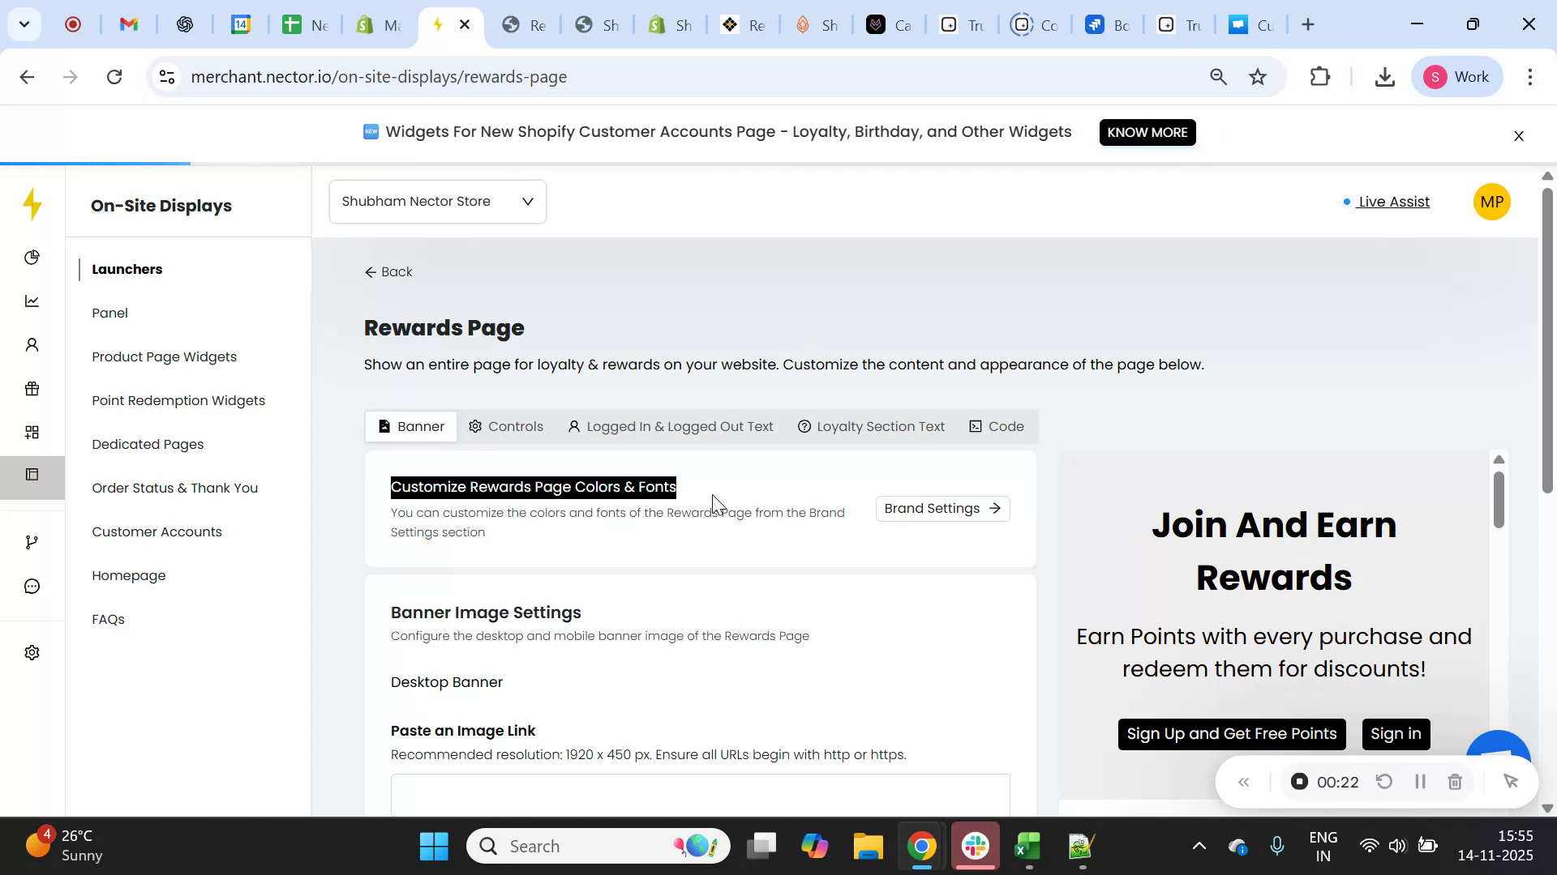The height and width of the screenshot is (875, 1557).
Task: Click KNOW MORE in the announcement banner
Action: tap(1147, 132)
